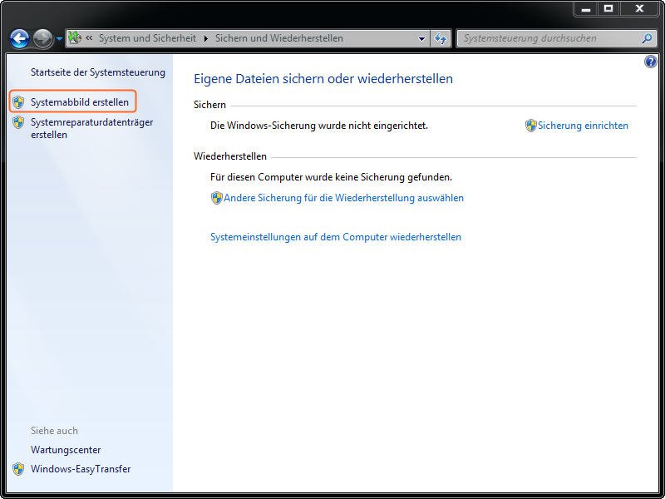Click the Siehe auch label
This screenshot has height=499, width=665.
(x=54, y=431)
